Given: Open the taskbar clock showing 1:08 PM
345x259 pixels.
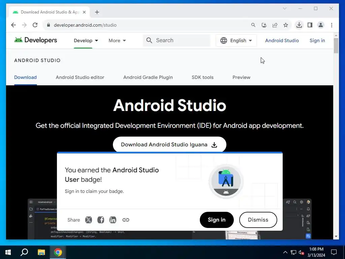Looking at the screenshot, I should point(316,252).
